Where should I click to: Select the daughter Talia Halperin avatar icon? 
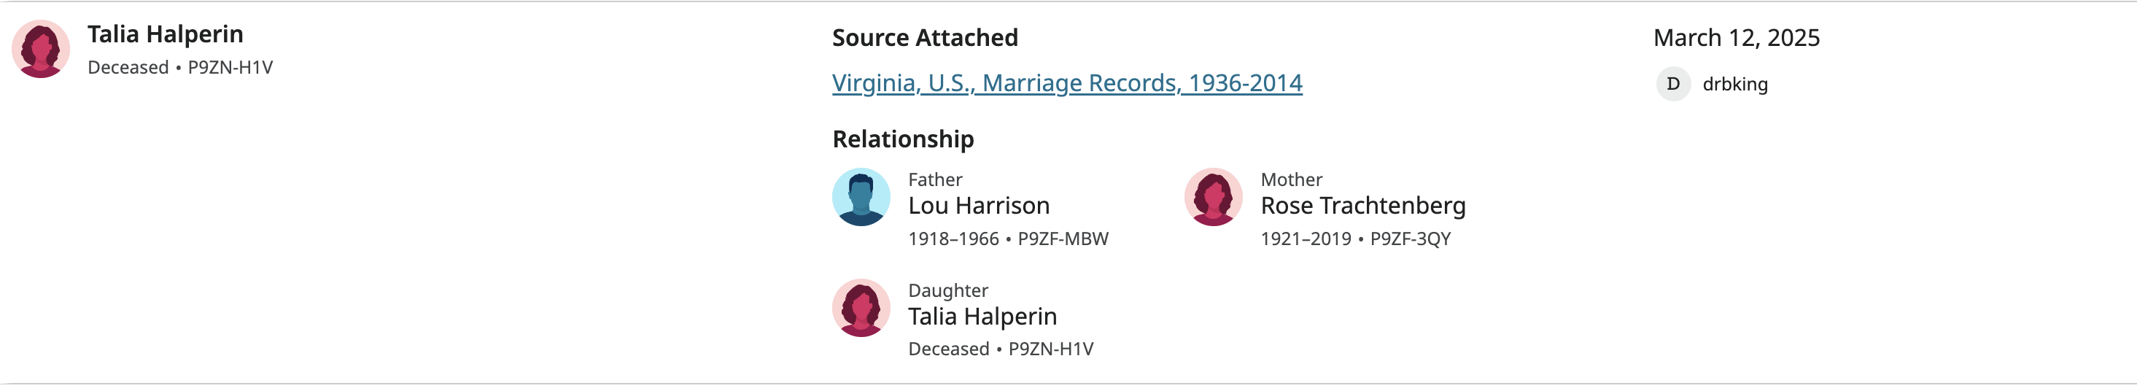861,307
